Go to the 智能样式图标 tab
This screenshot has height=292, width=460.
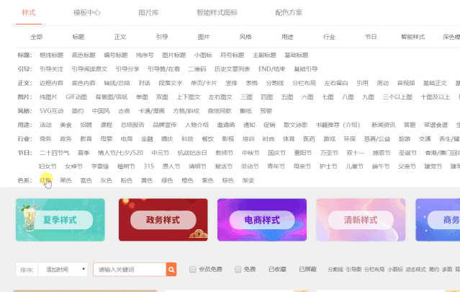217,13
